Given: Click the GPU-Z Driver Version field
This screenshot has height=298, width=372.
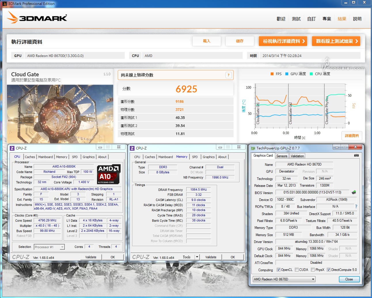Looking at the screenshot, I should click(316, 242).
